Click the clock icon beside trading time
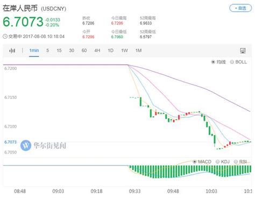Viewport: 255px width, 198px height. pos(5,37)
